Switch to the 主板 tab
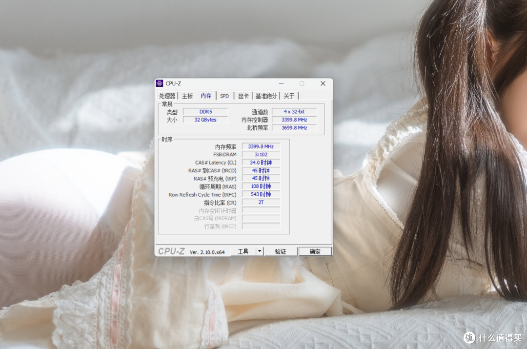The image size is (527, 349). point(187,96)
